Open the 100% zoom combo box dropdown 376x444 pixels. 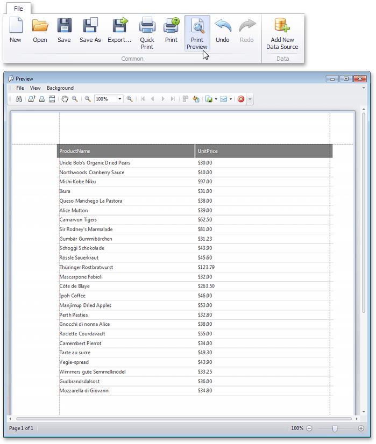[120, 99]
